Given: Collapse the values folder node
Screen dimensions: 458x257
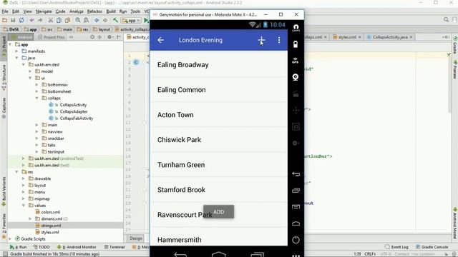Looking at the screenshot, I should point(24,206).
